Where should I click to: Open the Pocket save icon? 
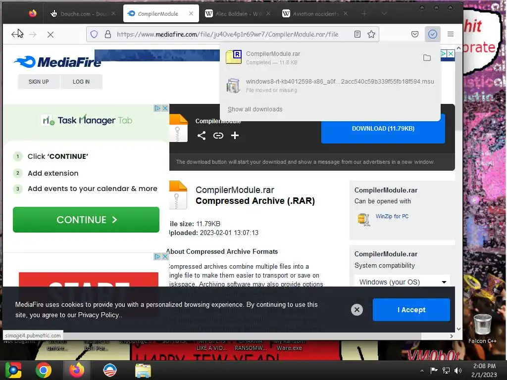pos(415,34)
